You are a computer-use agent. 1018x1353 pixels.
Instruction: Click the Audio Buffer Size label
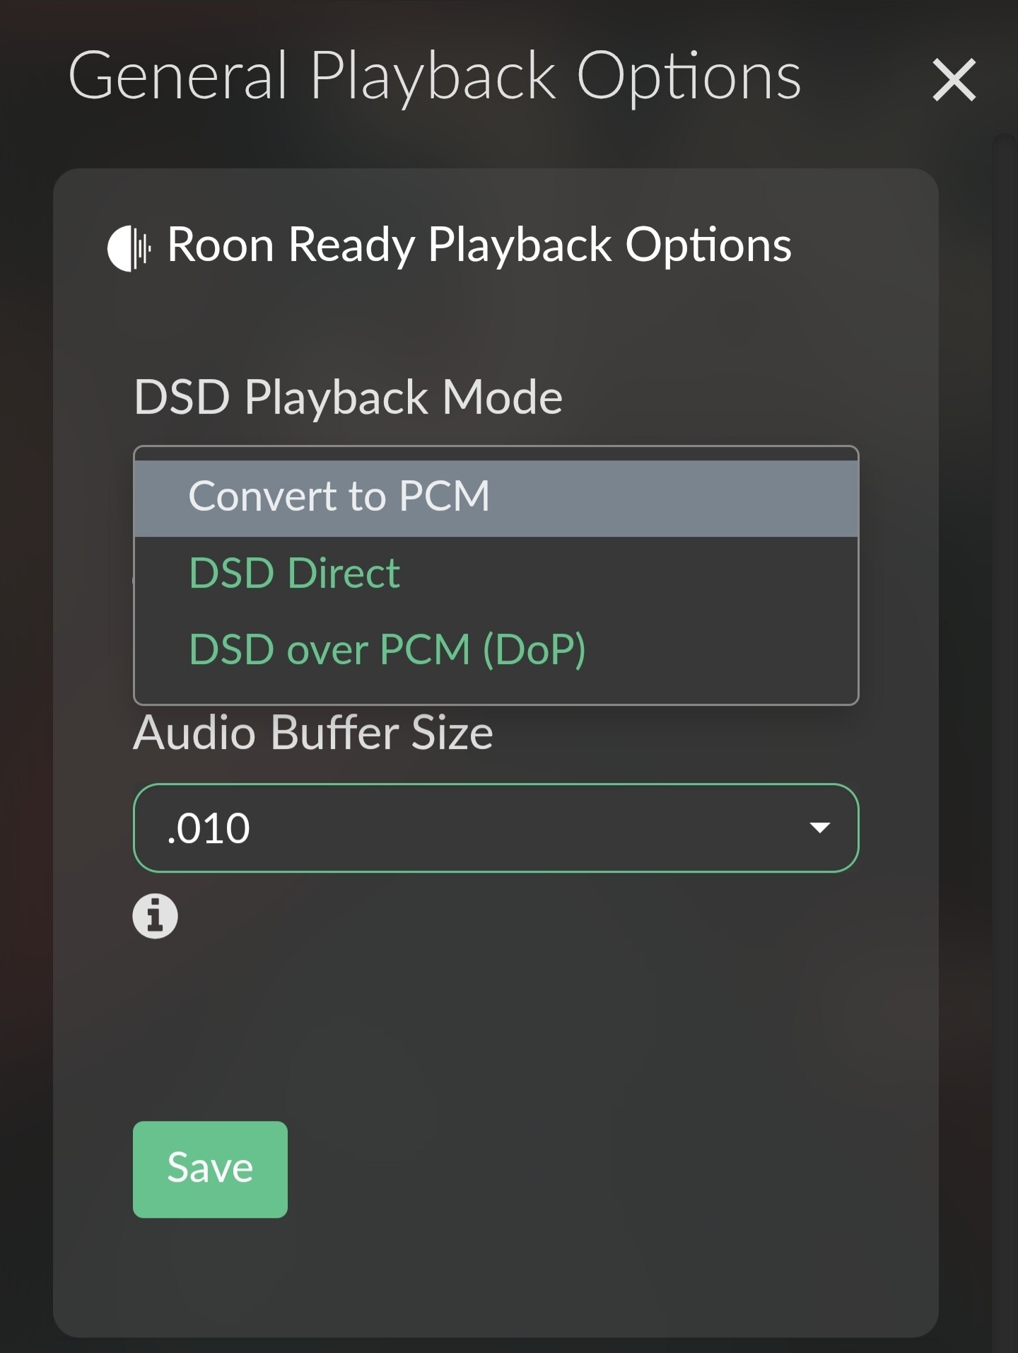tap(313, 732)
